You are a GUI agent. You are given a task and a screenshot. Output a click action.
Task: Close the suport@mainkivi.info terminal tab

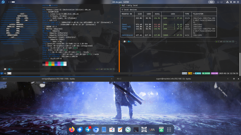click(x=228, y=79)
